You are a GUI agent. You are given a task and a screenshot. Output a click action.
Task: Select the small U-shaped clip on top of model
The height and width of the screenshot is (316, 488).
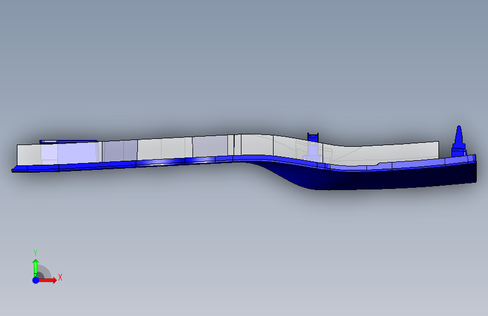[x=313, y=137]
